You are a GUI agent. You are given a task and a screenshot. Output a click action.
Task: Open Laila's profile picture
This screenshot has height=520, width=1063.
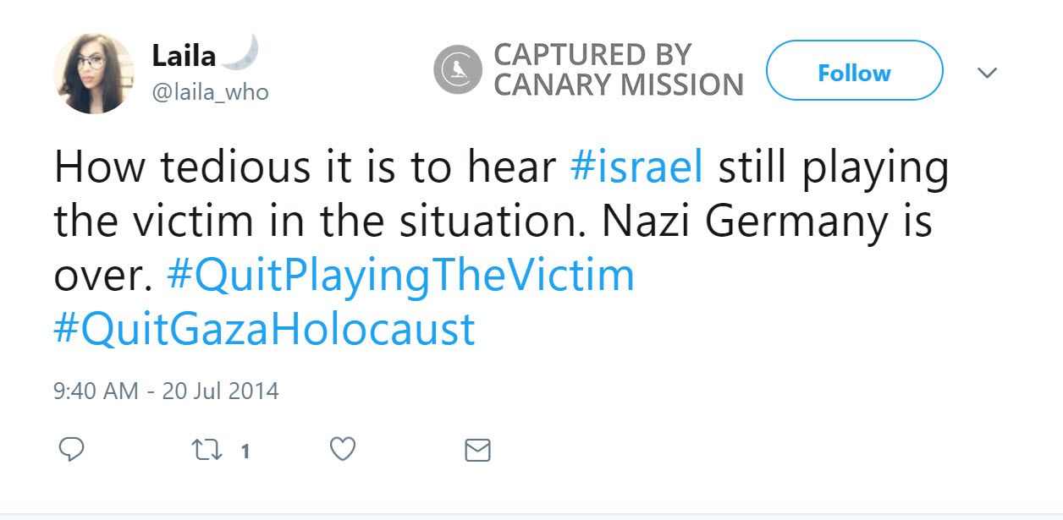(94, 74)
